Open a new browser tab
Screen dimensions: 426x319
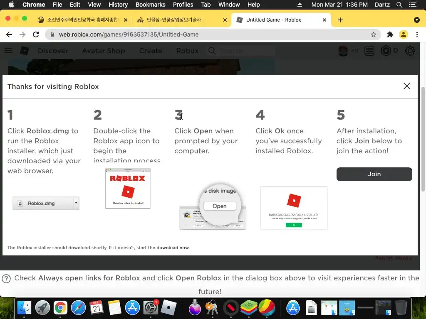point(340,20)
